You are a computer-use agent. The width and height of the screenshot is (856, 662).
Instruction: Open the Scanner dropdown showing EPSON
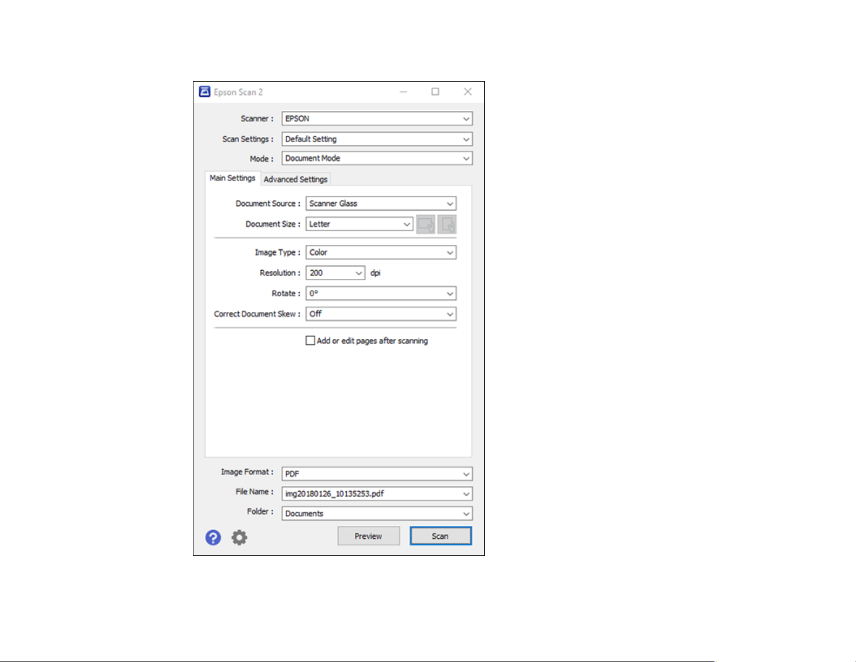tap(377, 118)
